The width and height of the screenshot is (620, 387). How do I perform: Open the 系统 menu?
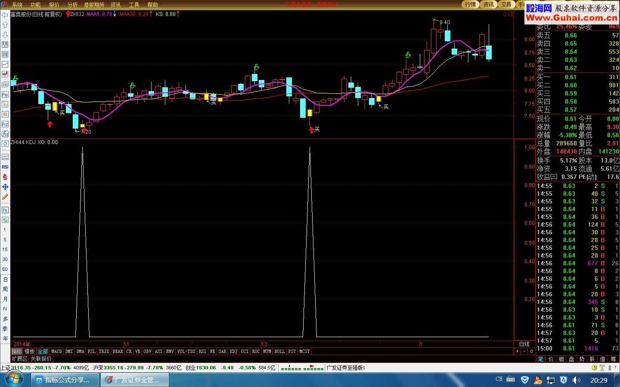pos(17,5)
